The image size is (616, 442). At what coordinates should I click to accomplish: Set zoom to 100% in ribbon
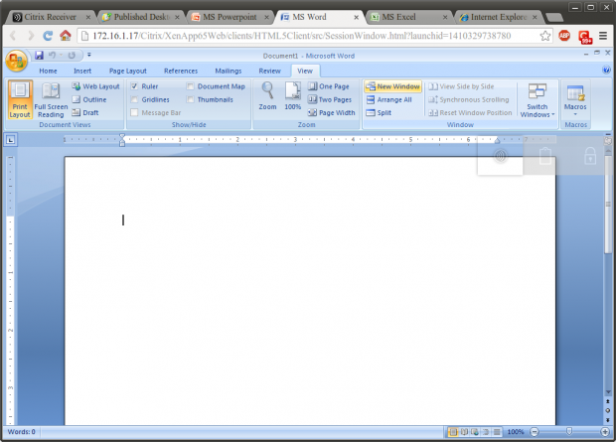[293, 96]
